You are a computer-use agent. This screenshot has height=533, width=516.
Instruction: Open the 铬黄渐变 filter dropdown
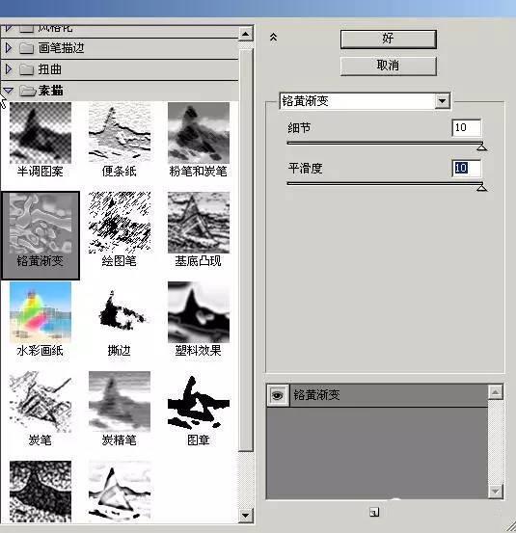tap(442, 101)
